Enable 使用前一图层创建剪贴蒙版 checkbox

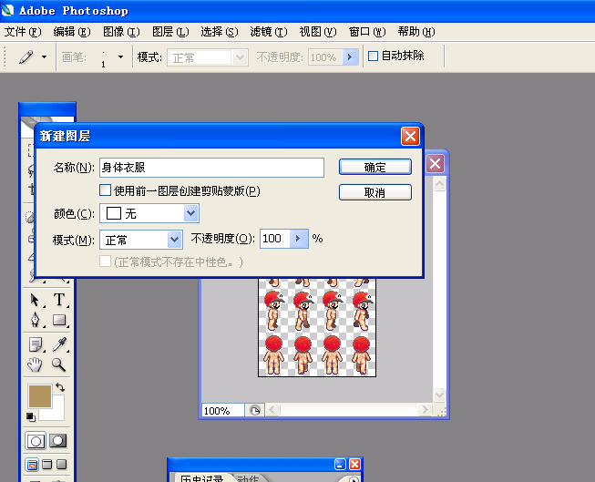pyautogui.click(x=105, y=190)
